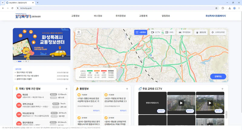The width and height of the screenshot is (242, 130).
Task: Select the active blue banner slide indicator
Action: coord(20,61)
